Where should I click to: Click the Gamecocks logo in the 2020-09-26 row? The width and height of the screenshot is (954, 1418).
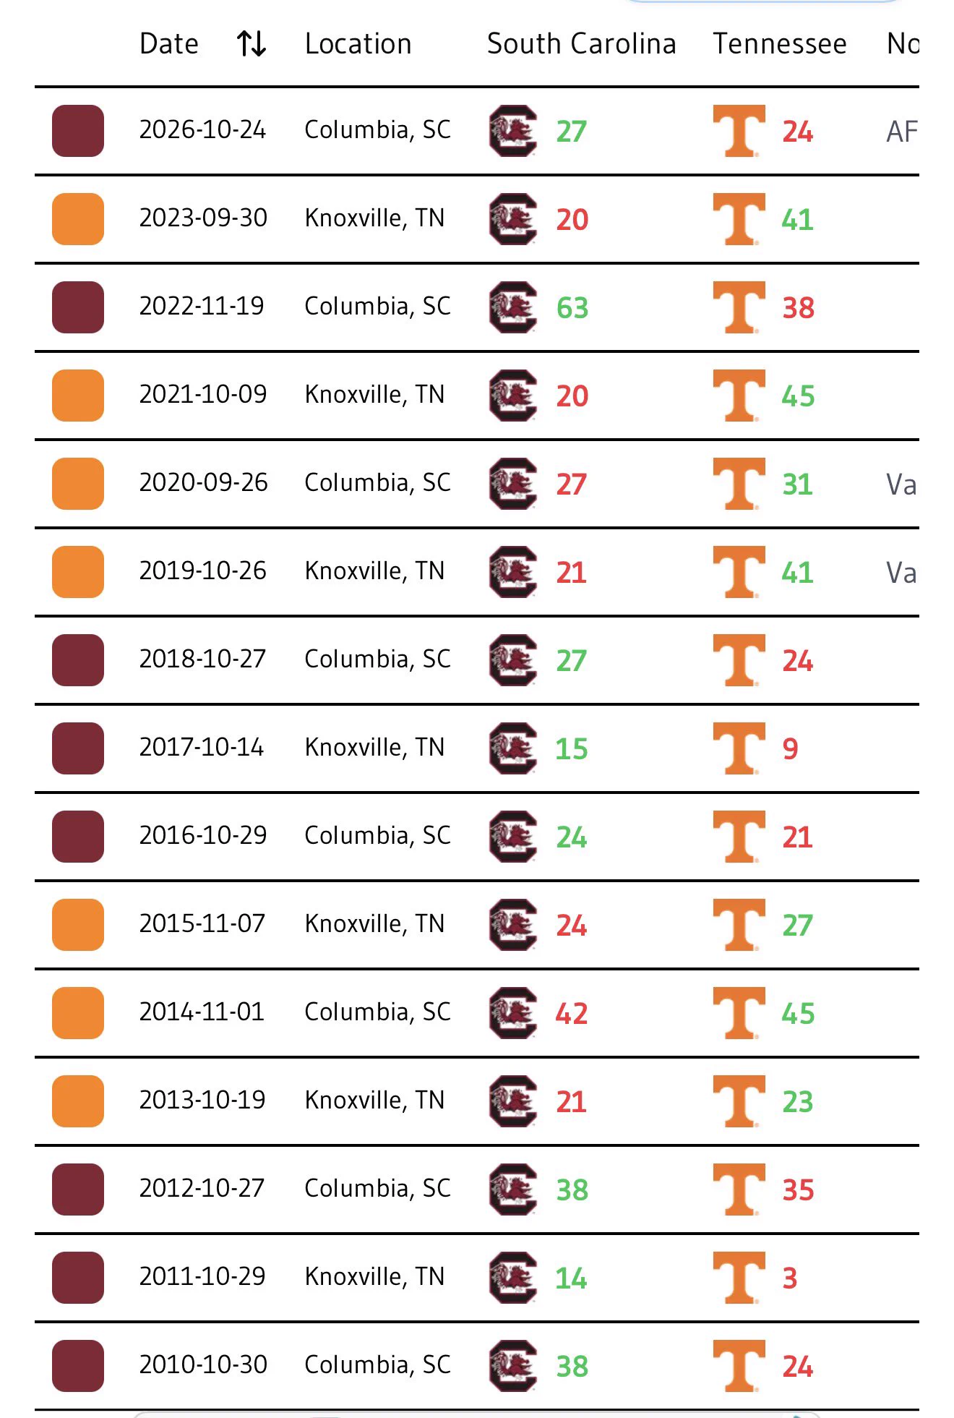[x=513, y=484]
